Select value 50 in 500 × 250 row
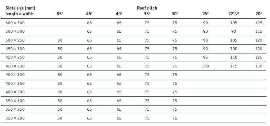This screenshot has width=270, height=126. pyautogui.click(x=60, y=40)
